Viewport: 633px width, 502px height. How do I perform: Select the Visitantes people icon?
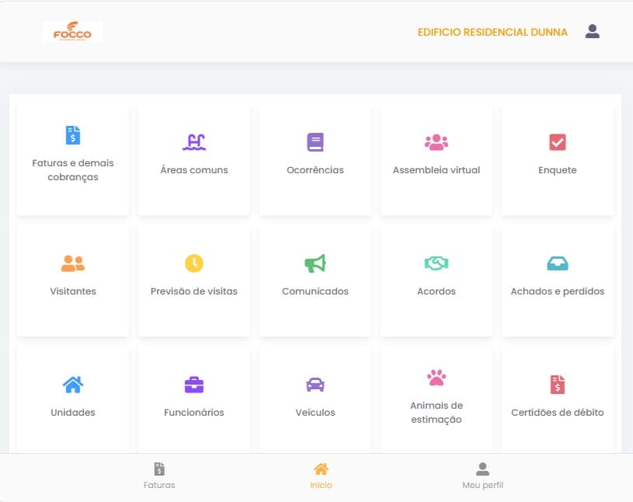click(72, 263)
